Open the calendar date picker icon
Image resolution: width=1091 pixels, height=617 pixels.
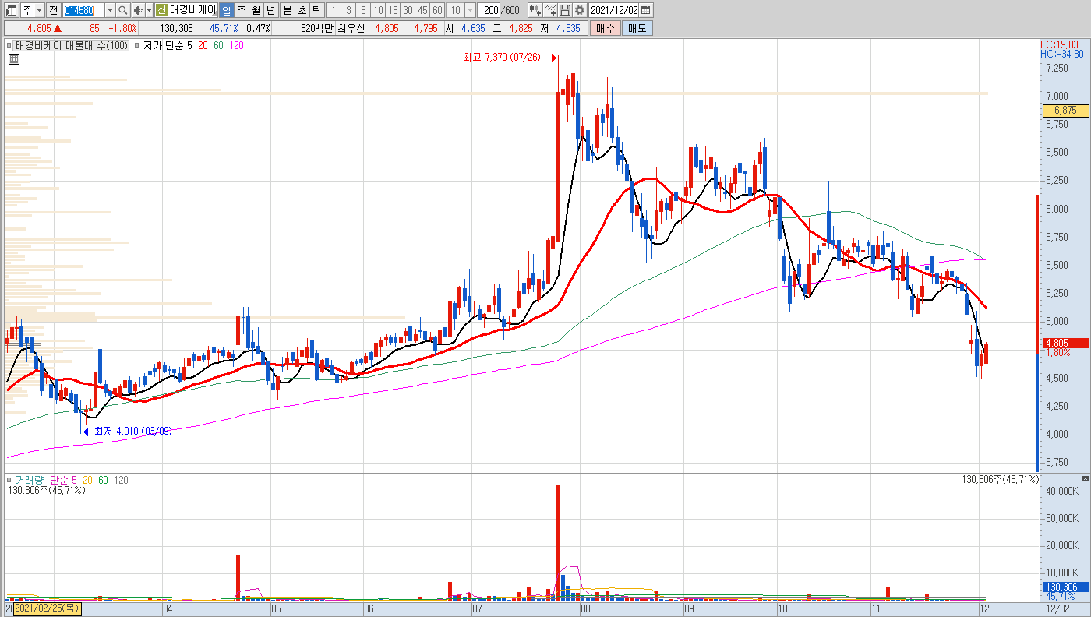(647, 10)
